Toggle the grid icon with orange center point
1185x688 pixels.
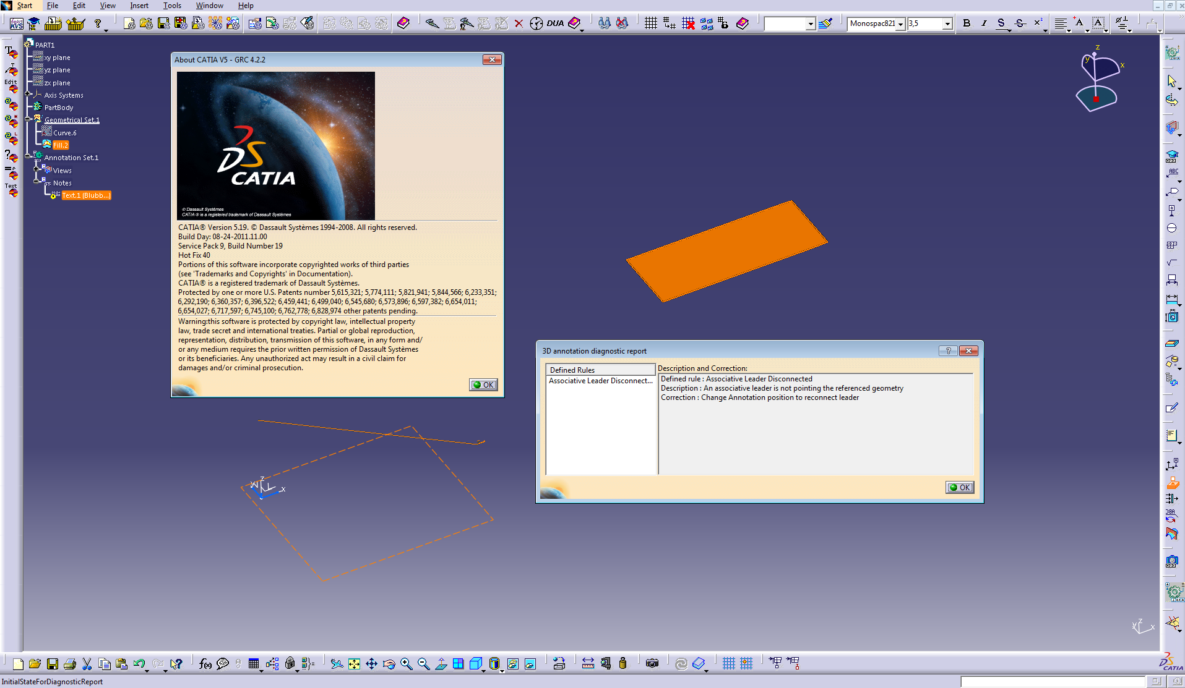click(x=746, y=663)
